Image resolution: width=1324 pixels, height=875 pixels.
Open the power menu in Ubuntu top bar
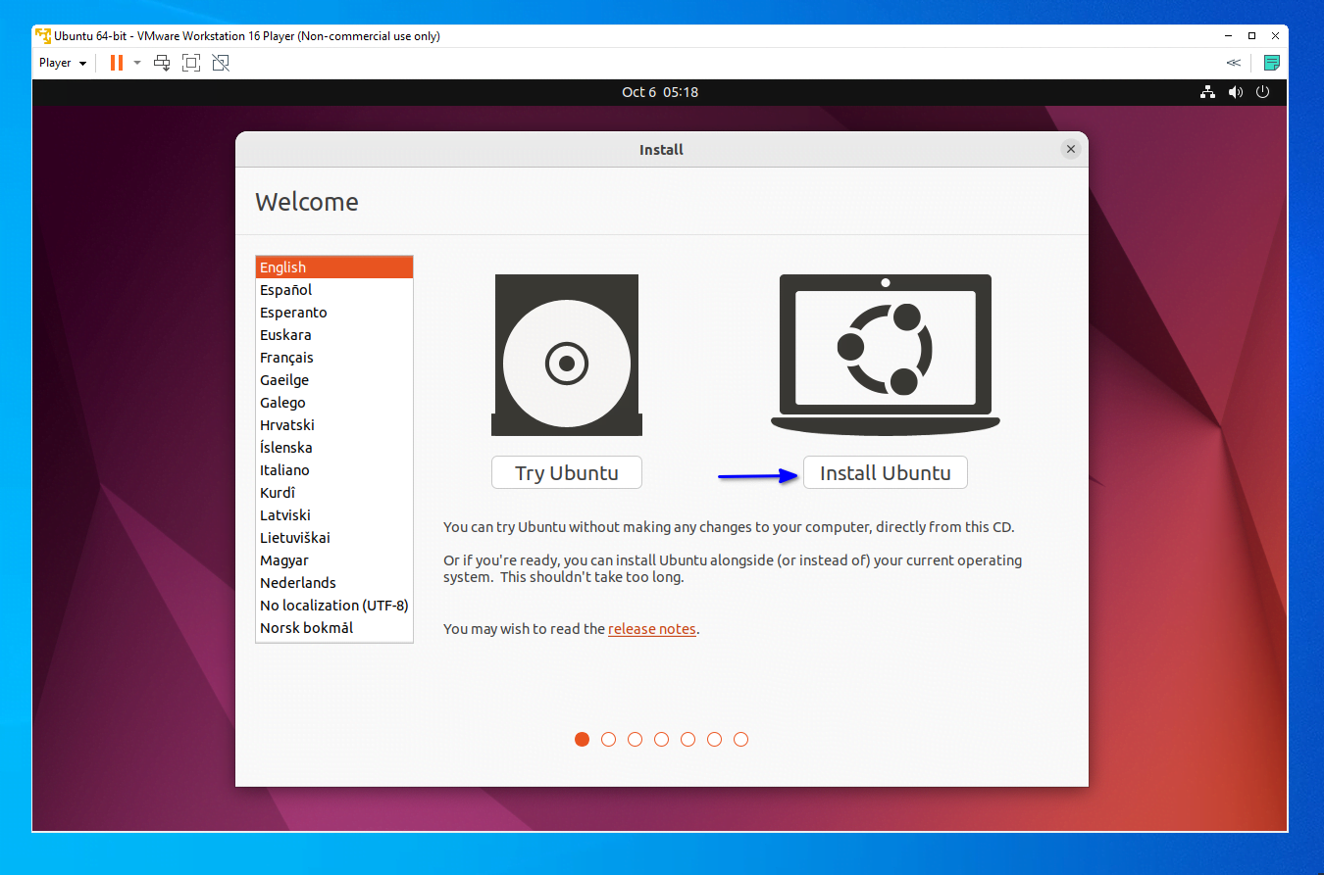click(1263, 91)
